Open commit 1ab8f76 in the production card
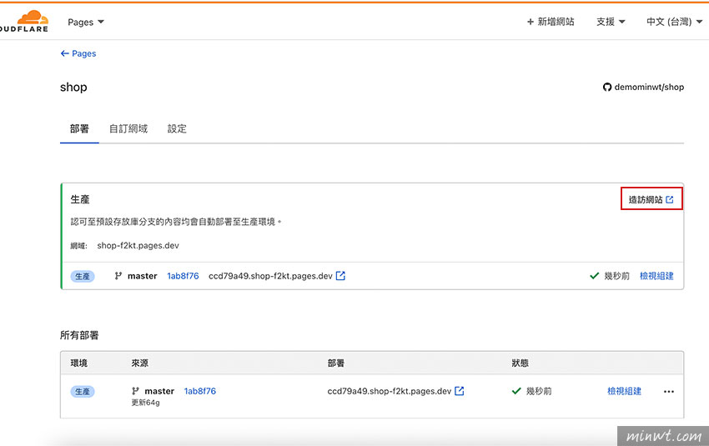 pos(183,276)
